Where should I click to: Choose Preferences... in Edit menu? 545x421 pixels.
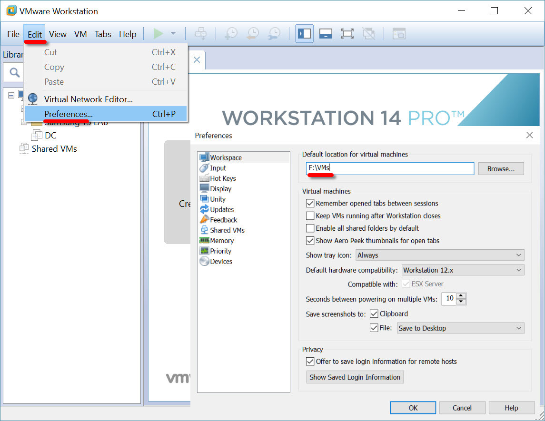[x=106, y=114]
